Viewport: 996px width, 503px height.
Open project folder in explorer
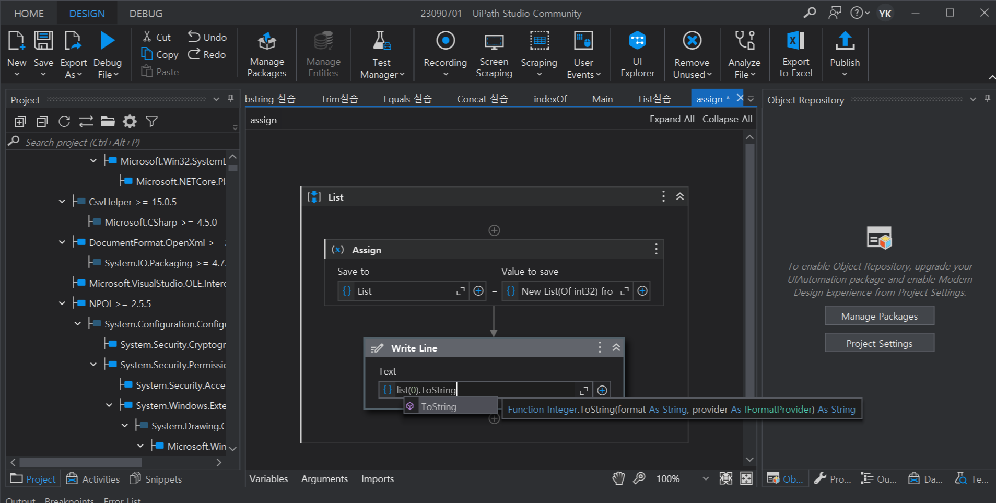tap(108, 122)
